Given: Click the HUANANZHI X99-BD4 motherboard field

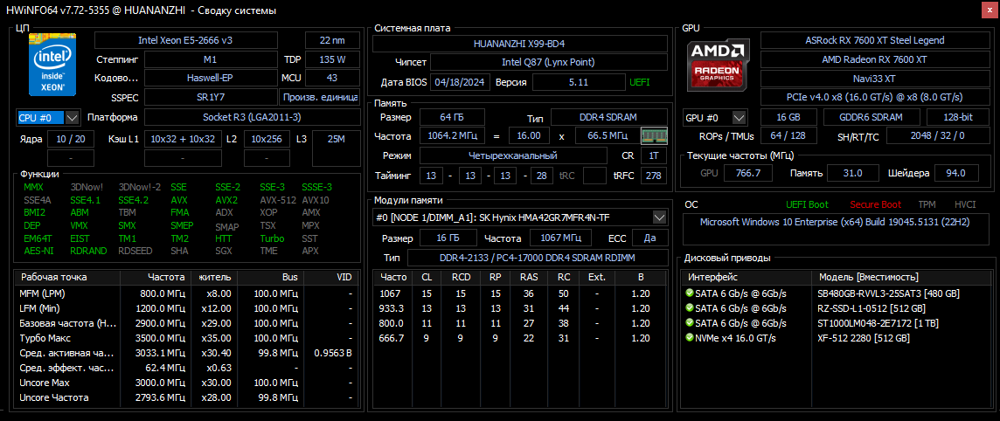Looking at the screenshot, I should [x=520, y=44].
